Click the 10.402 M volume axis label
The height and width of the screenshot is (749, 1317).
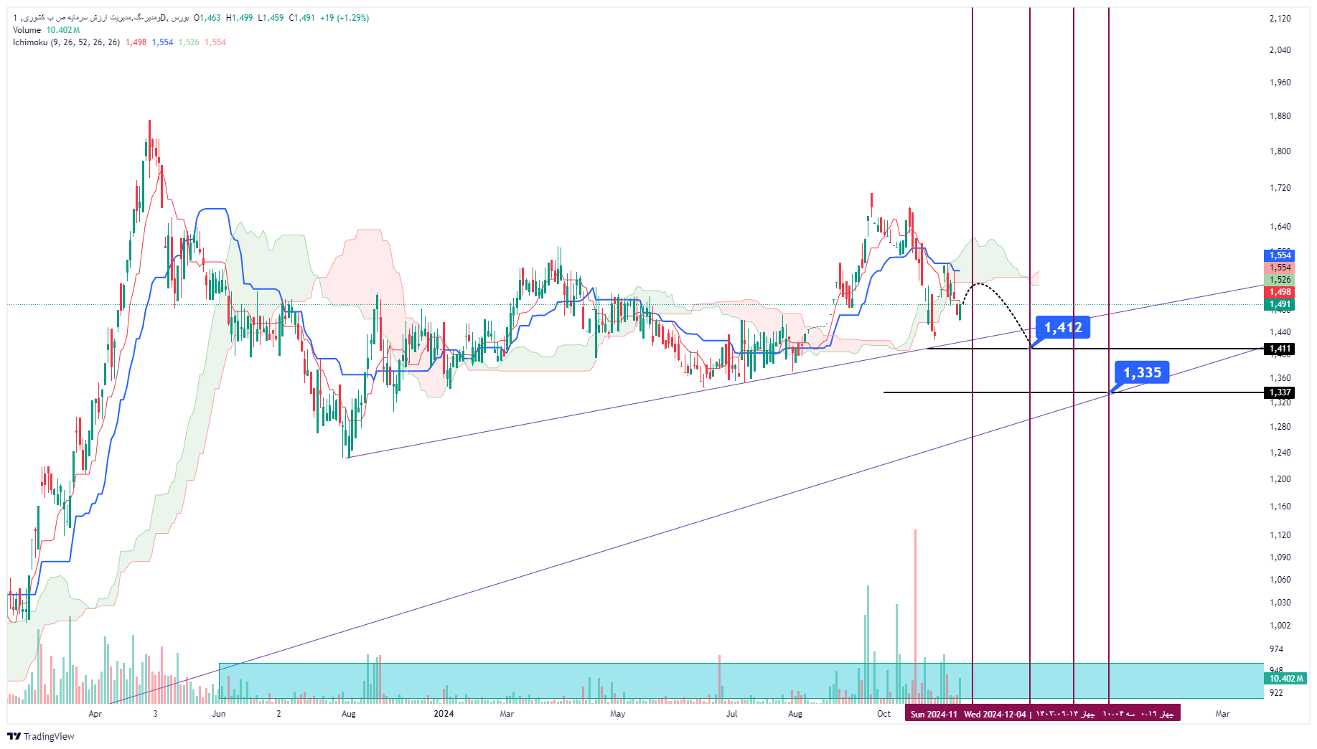(1286, 679)
